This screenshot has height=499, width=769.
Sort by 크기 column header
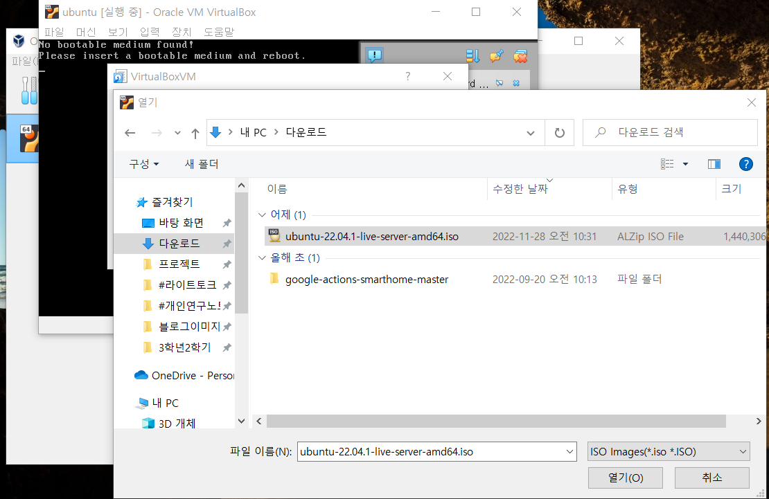(731, 189)
